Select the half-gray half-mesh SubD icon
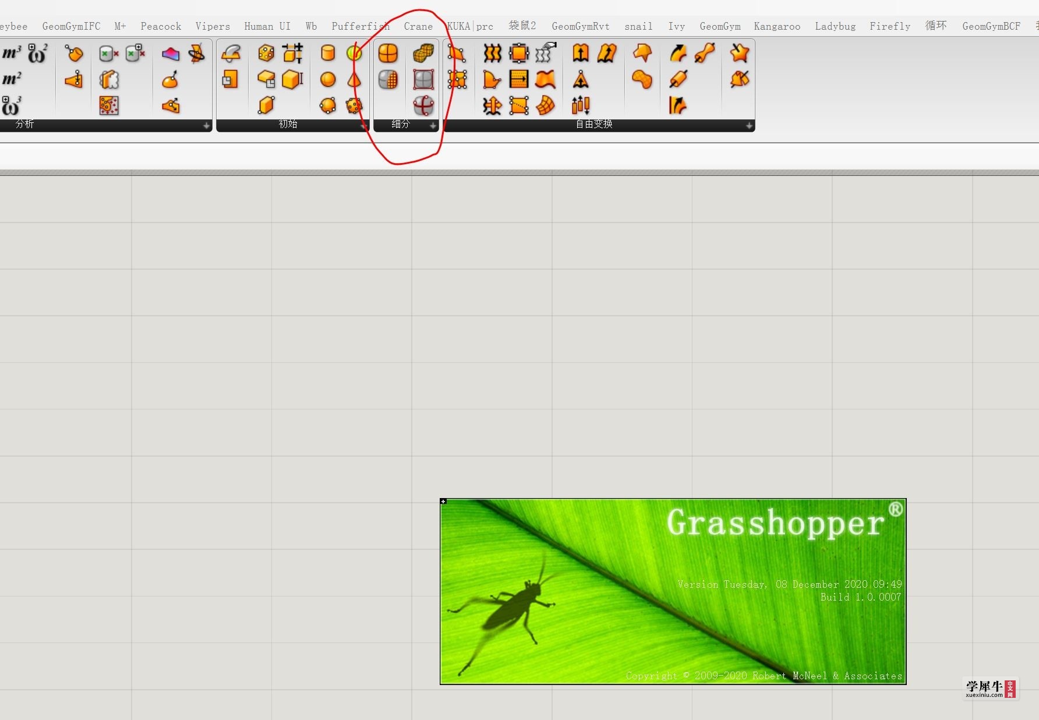Image resolution: width=1039 pixels, height=720 pixels. (388, 79)
